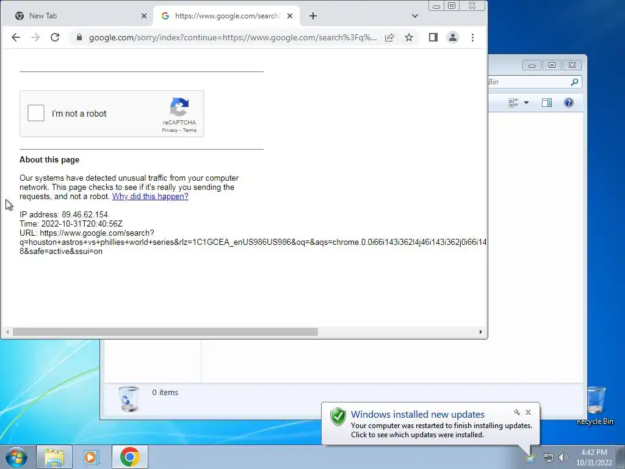Click the search magnifier in Recycle Bin window
The image size is (625, 469).
pyautogui.click(x=574, y=82)
